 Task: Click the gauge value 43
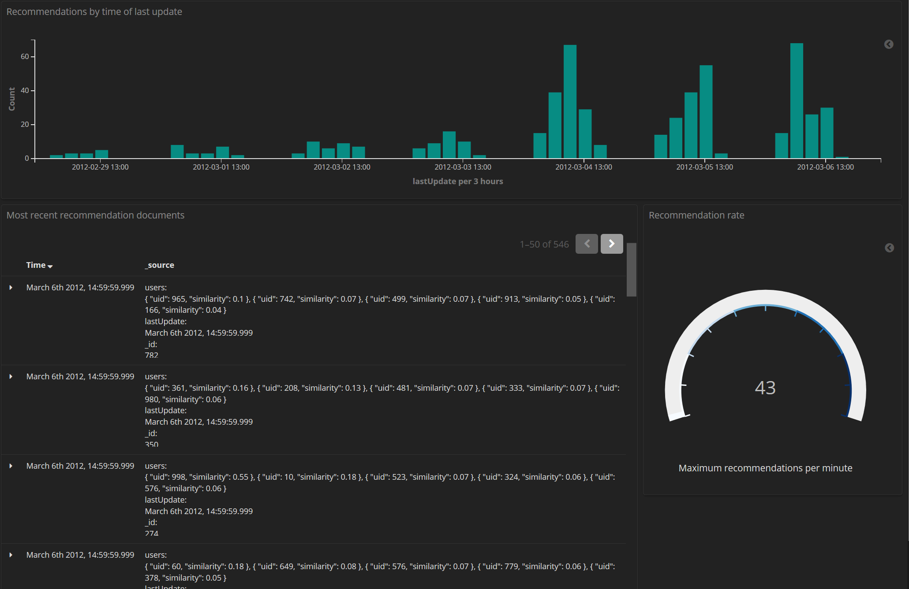pyautogui.click(x=765, y=388)
